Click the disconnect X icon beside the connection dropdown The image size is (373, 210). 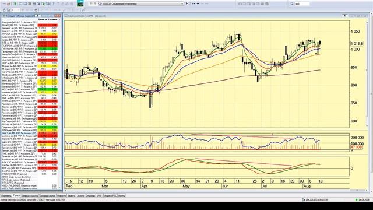[187, 4]
